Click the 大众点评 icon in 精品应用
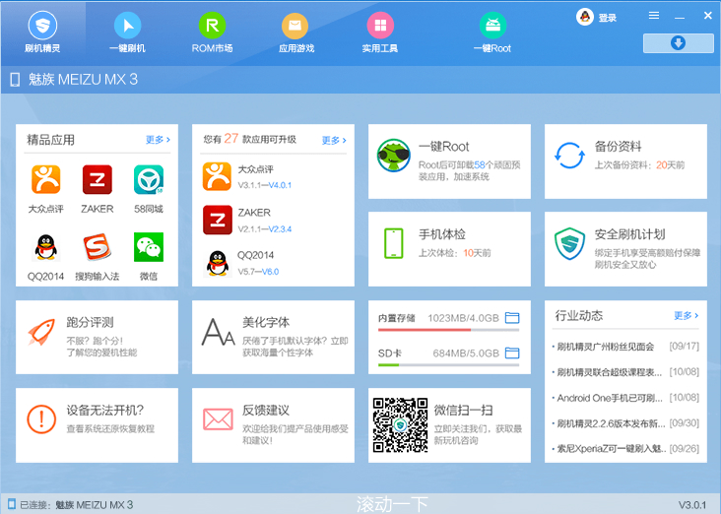Viewport: 721px width, 514px height. click(45, 179)
